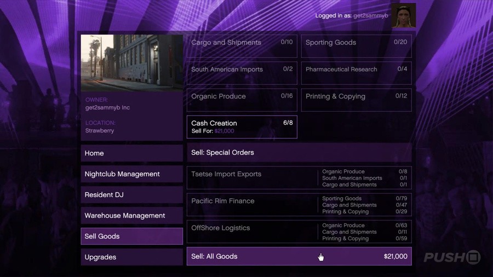Click the 0/16 Organic Produce count

coord(286,96)
